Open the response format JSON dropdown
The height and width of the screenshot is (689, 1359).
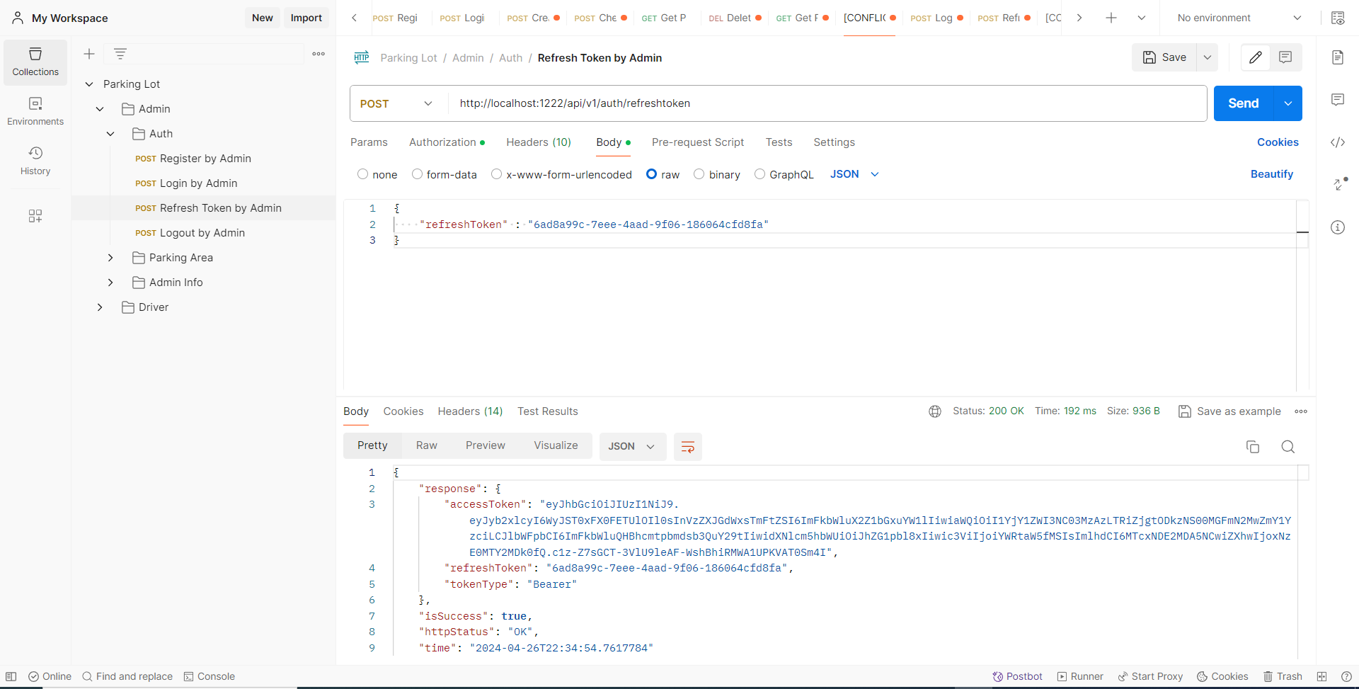[632, 447]
